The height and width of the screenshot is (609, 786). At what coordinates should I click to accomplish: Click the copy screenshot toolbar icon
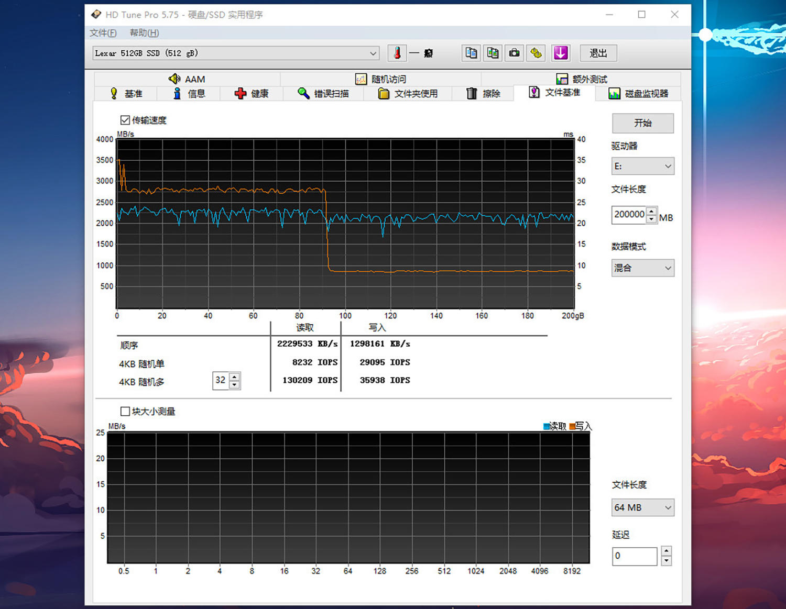493,53
